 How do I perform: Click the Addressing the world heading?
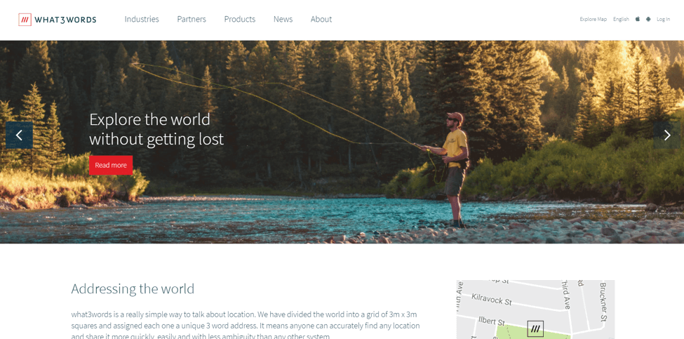click(x=133, y=289)
